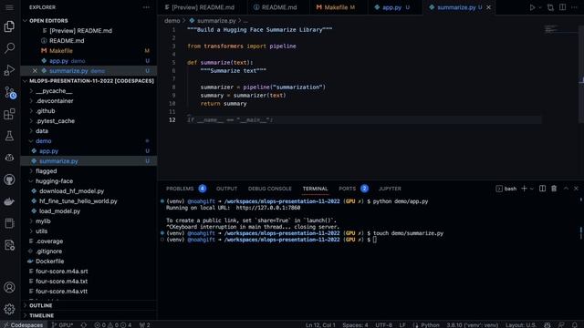This screenshot has height=328, width=584.
Task: Open the Manage settings gear
Action: [x=9, y=309]
